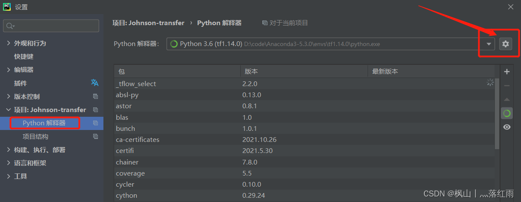Screen dimensions: 521x202
Task: Select the astor package row
Action: [304, 106]
